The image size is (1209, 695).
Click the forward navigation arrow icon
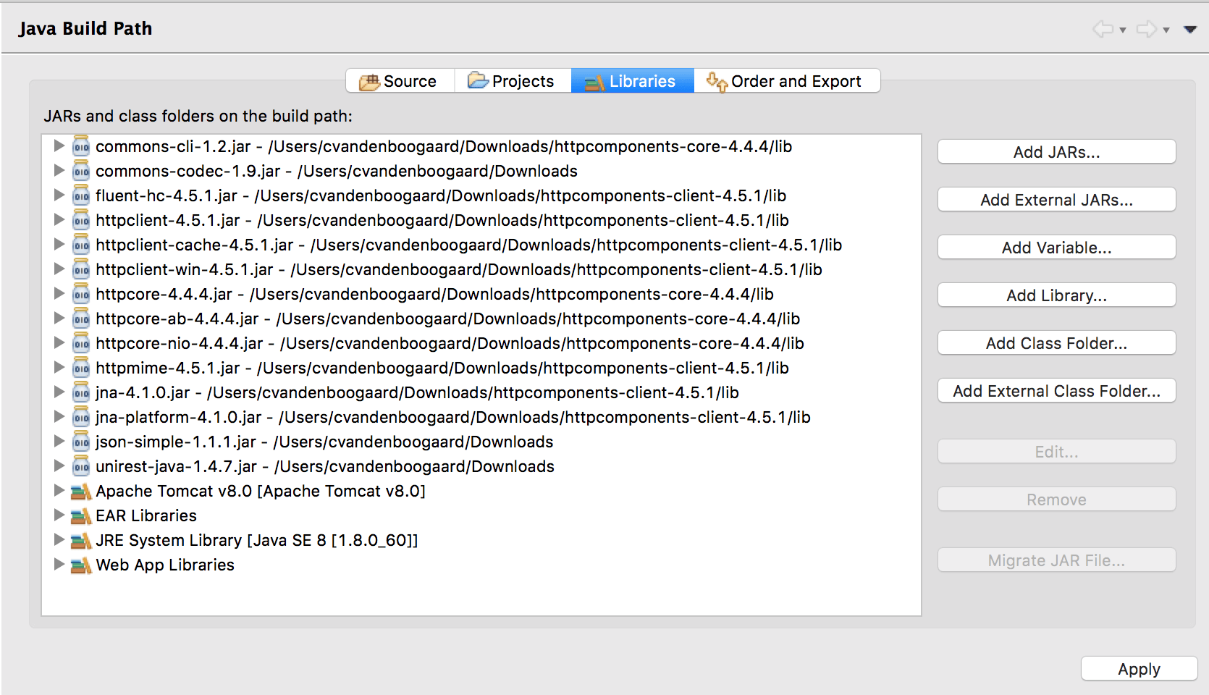1146,29
